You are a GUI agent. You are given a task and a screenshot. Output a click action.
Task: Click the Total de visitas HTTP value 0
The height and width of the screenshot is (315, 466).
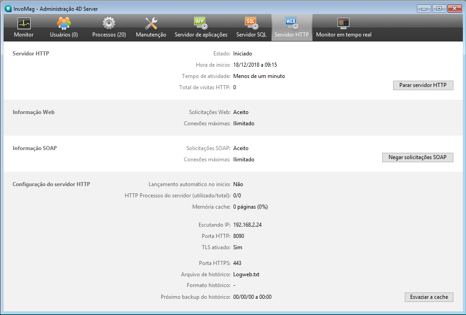click(x=235, y=87)
